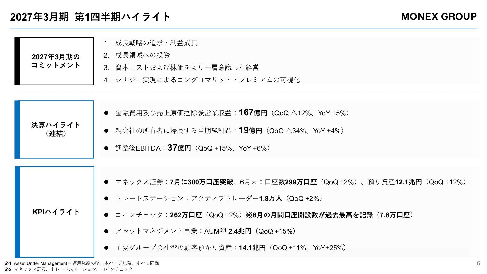Click the "マネックス証券" label
Image resolution: width=487 pixels, height=274 pixels.
tap(139, 182)
